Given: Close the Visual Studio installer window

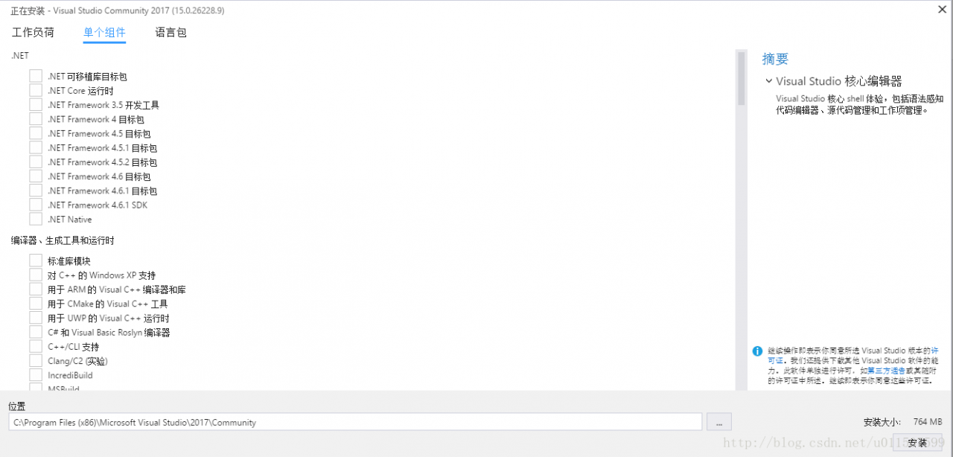Looking at the screenshot, I should click(x=943, y=9).
